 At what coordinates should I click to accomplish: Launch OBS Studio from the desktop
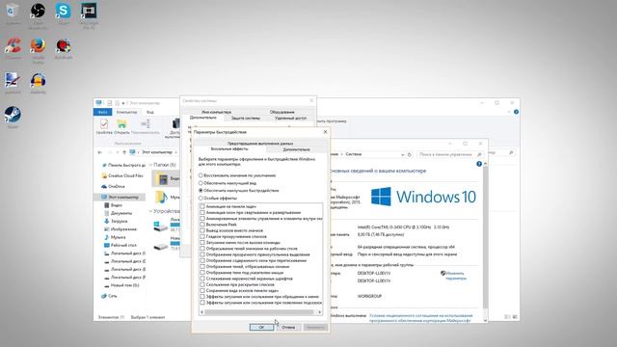coord(38,11)
